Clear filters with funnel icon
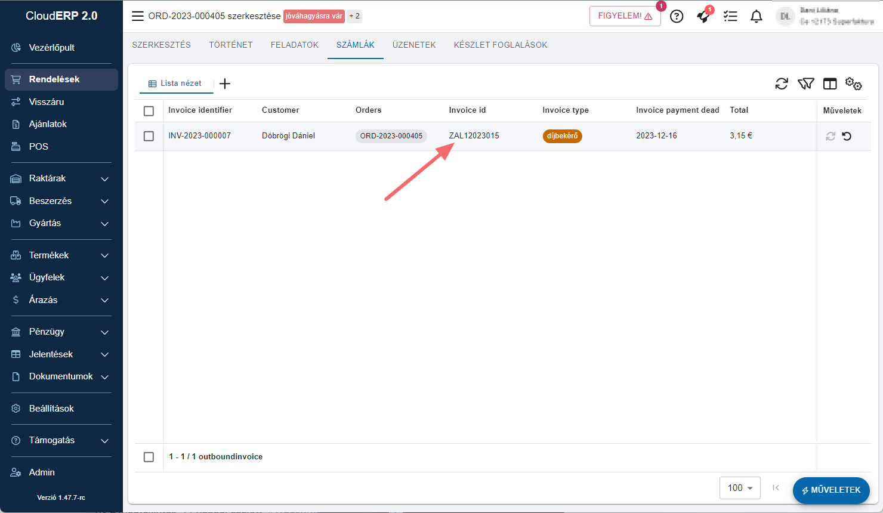The height and width of the screenshot is (513, 883). tap(806, 84)
